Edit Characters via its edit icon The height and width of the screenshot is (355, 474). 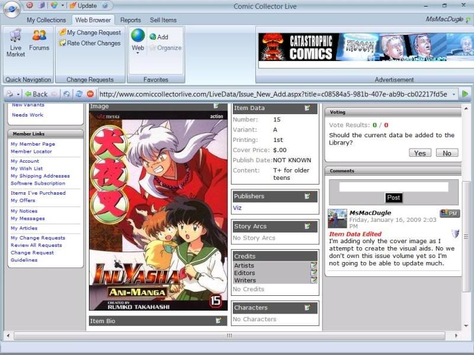pos(308,308)
